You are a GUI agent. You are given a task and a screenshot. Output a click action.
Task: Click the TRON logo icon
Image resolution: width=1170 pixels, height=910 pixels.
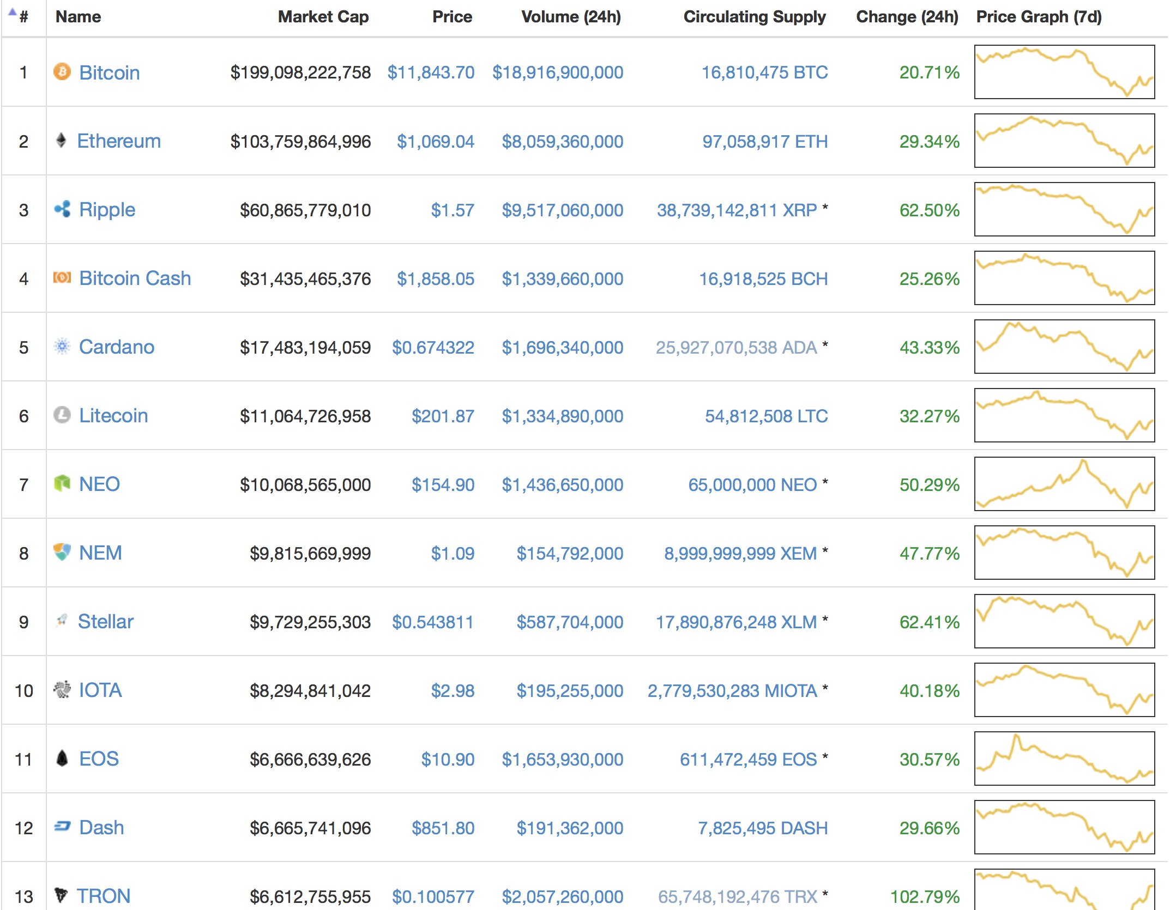(61, 895)
